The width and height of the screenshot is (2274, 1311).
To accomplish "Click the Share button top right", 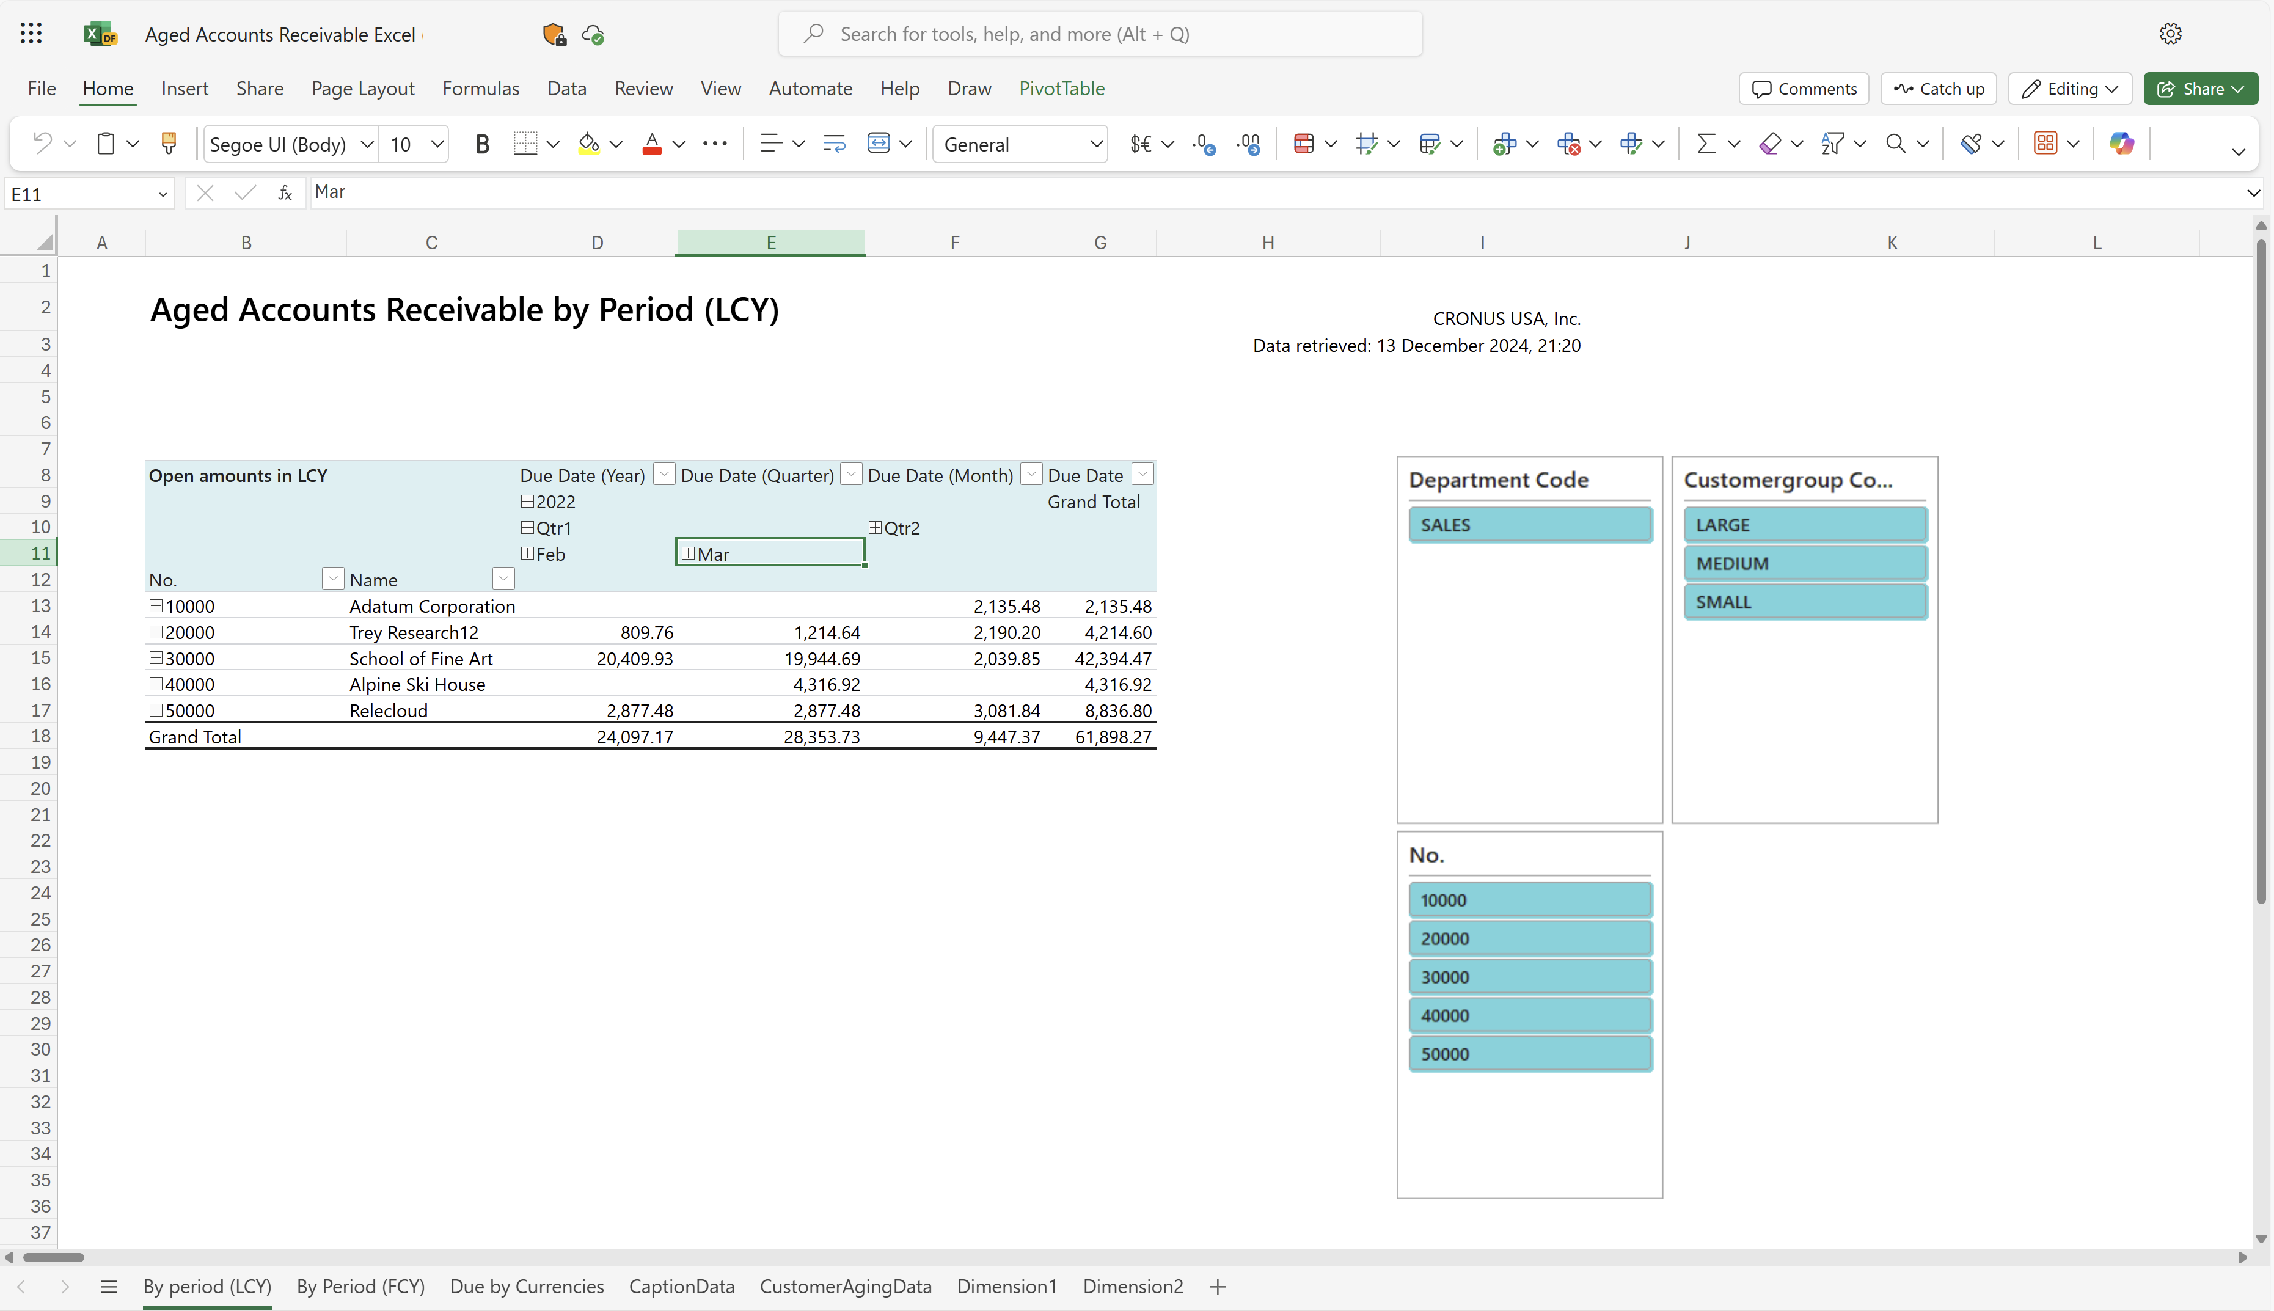I will coord(2202,87).
